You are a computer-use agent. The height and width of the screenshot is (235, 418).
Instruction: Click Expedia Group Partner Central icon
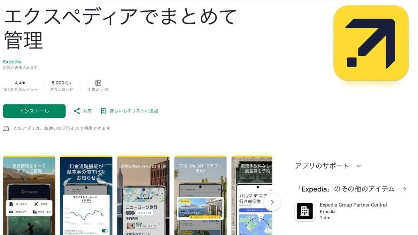click(x=305, y=211)
